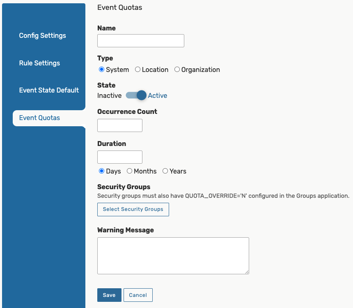Viewport: 353px width, 308px height.
Task: Select the System type radio button
Action: point(102,69)
